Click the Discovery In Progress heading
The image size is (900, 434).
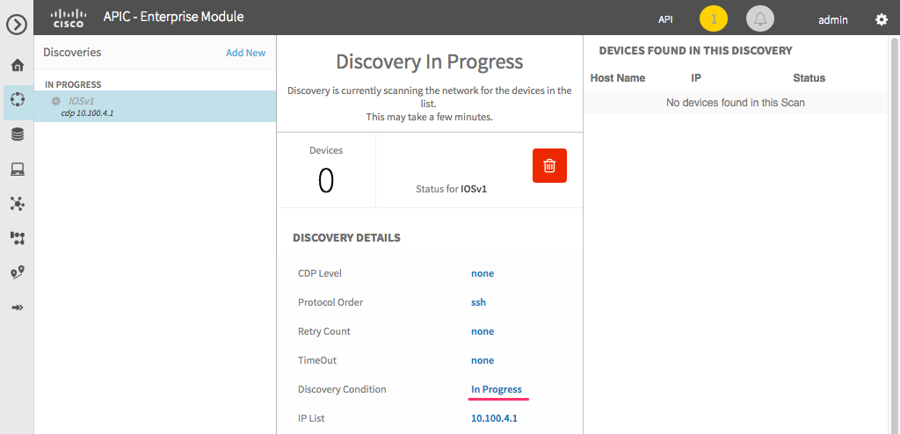[x=429, y=61]
